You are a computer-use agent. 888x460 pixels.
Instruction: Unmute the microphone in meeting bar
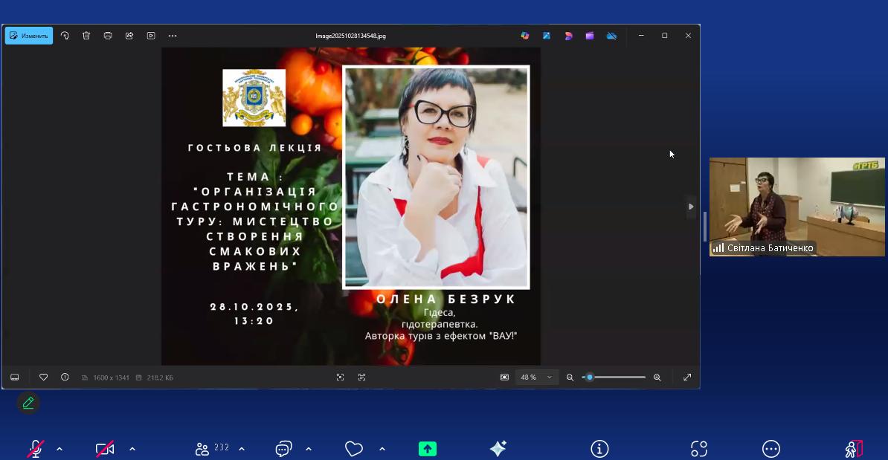pyautogui.click(x=35, y=449)
